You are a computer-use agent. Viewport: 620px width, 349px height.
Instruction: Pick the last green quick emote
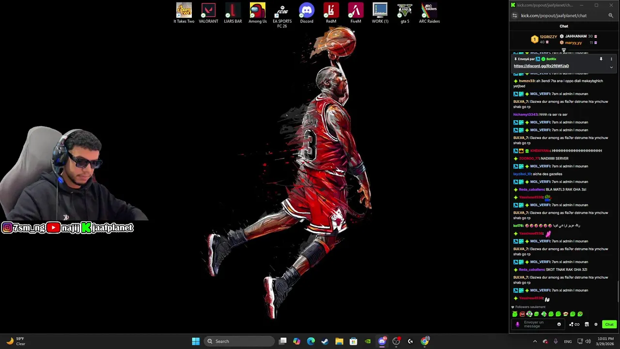coord(580,314)
